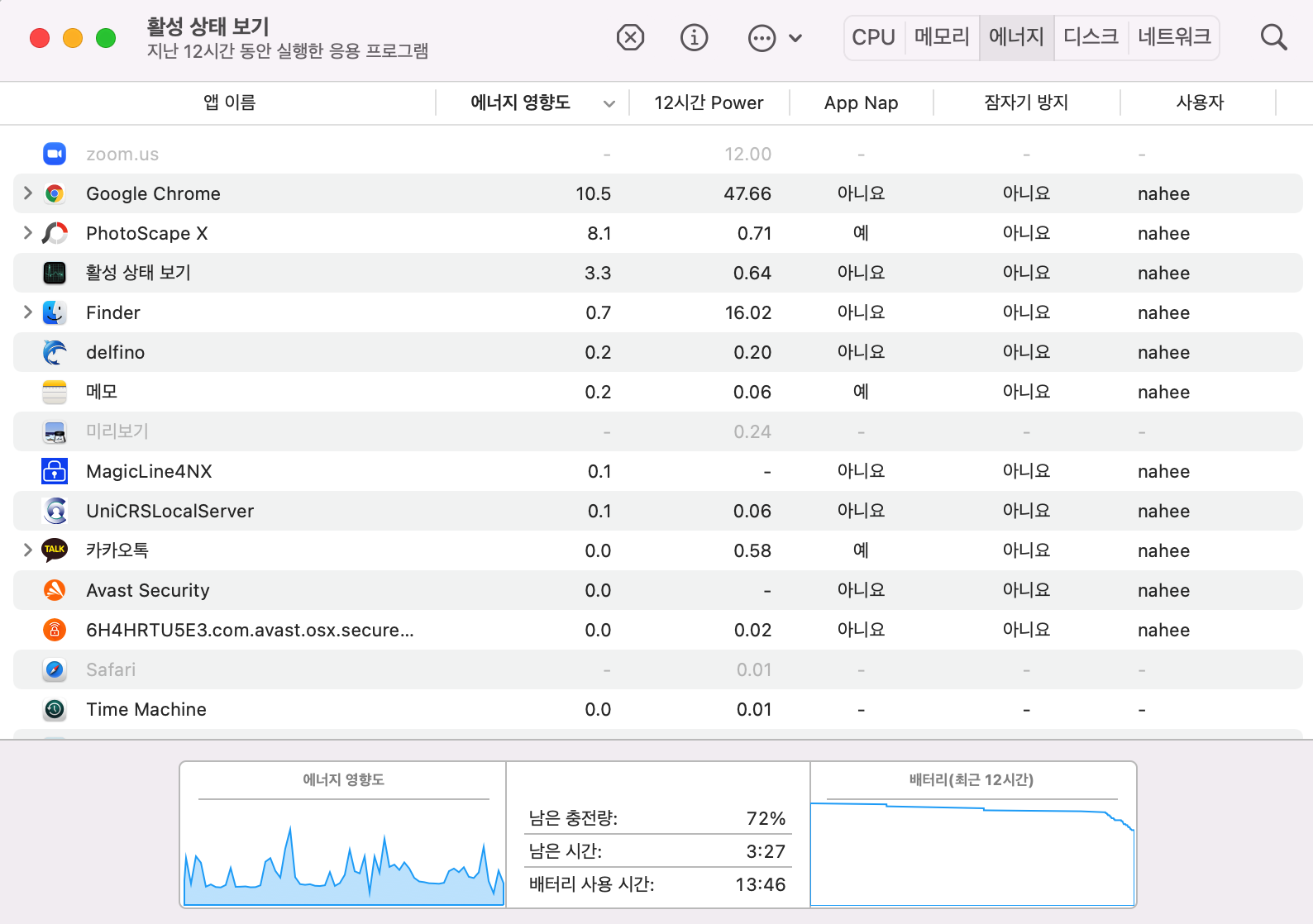This screenshot has width=1313, height=924.
Task: Click the 6H4HRTU5E3.com.avast.osx.secure name
Action: coord(250,630)
